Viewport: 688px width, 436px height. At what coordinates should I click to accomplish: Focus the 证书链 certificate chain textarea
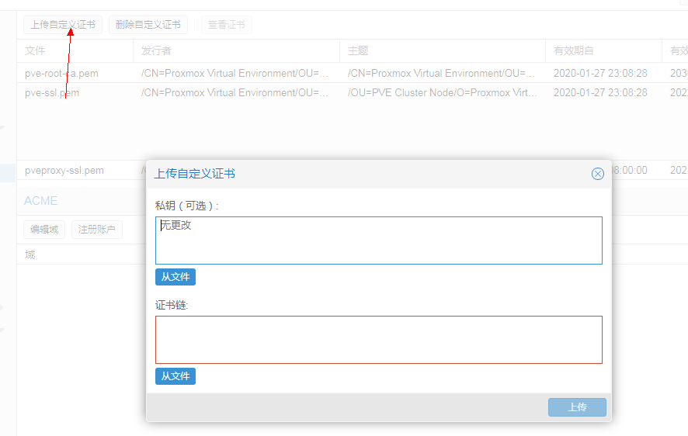(x=379, y=340)
